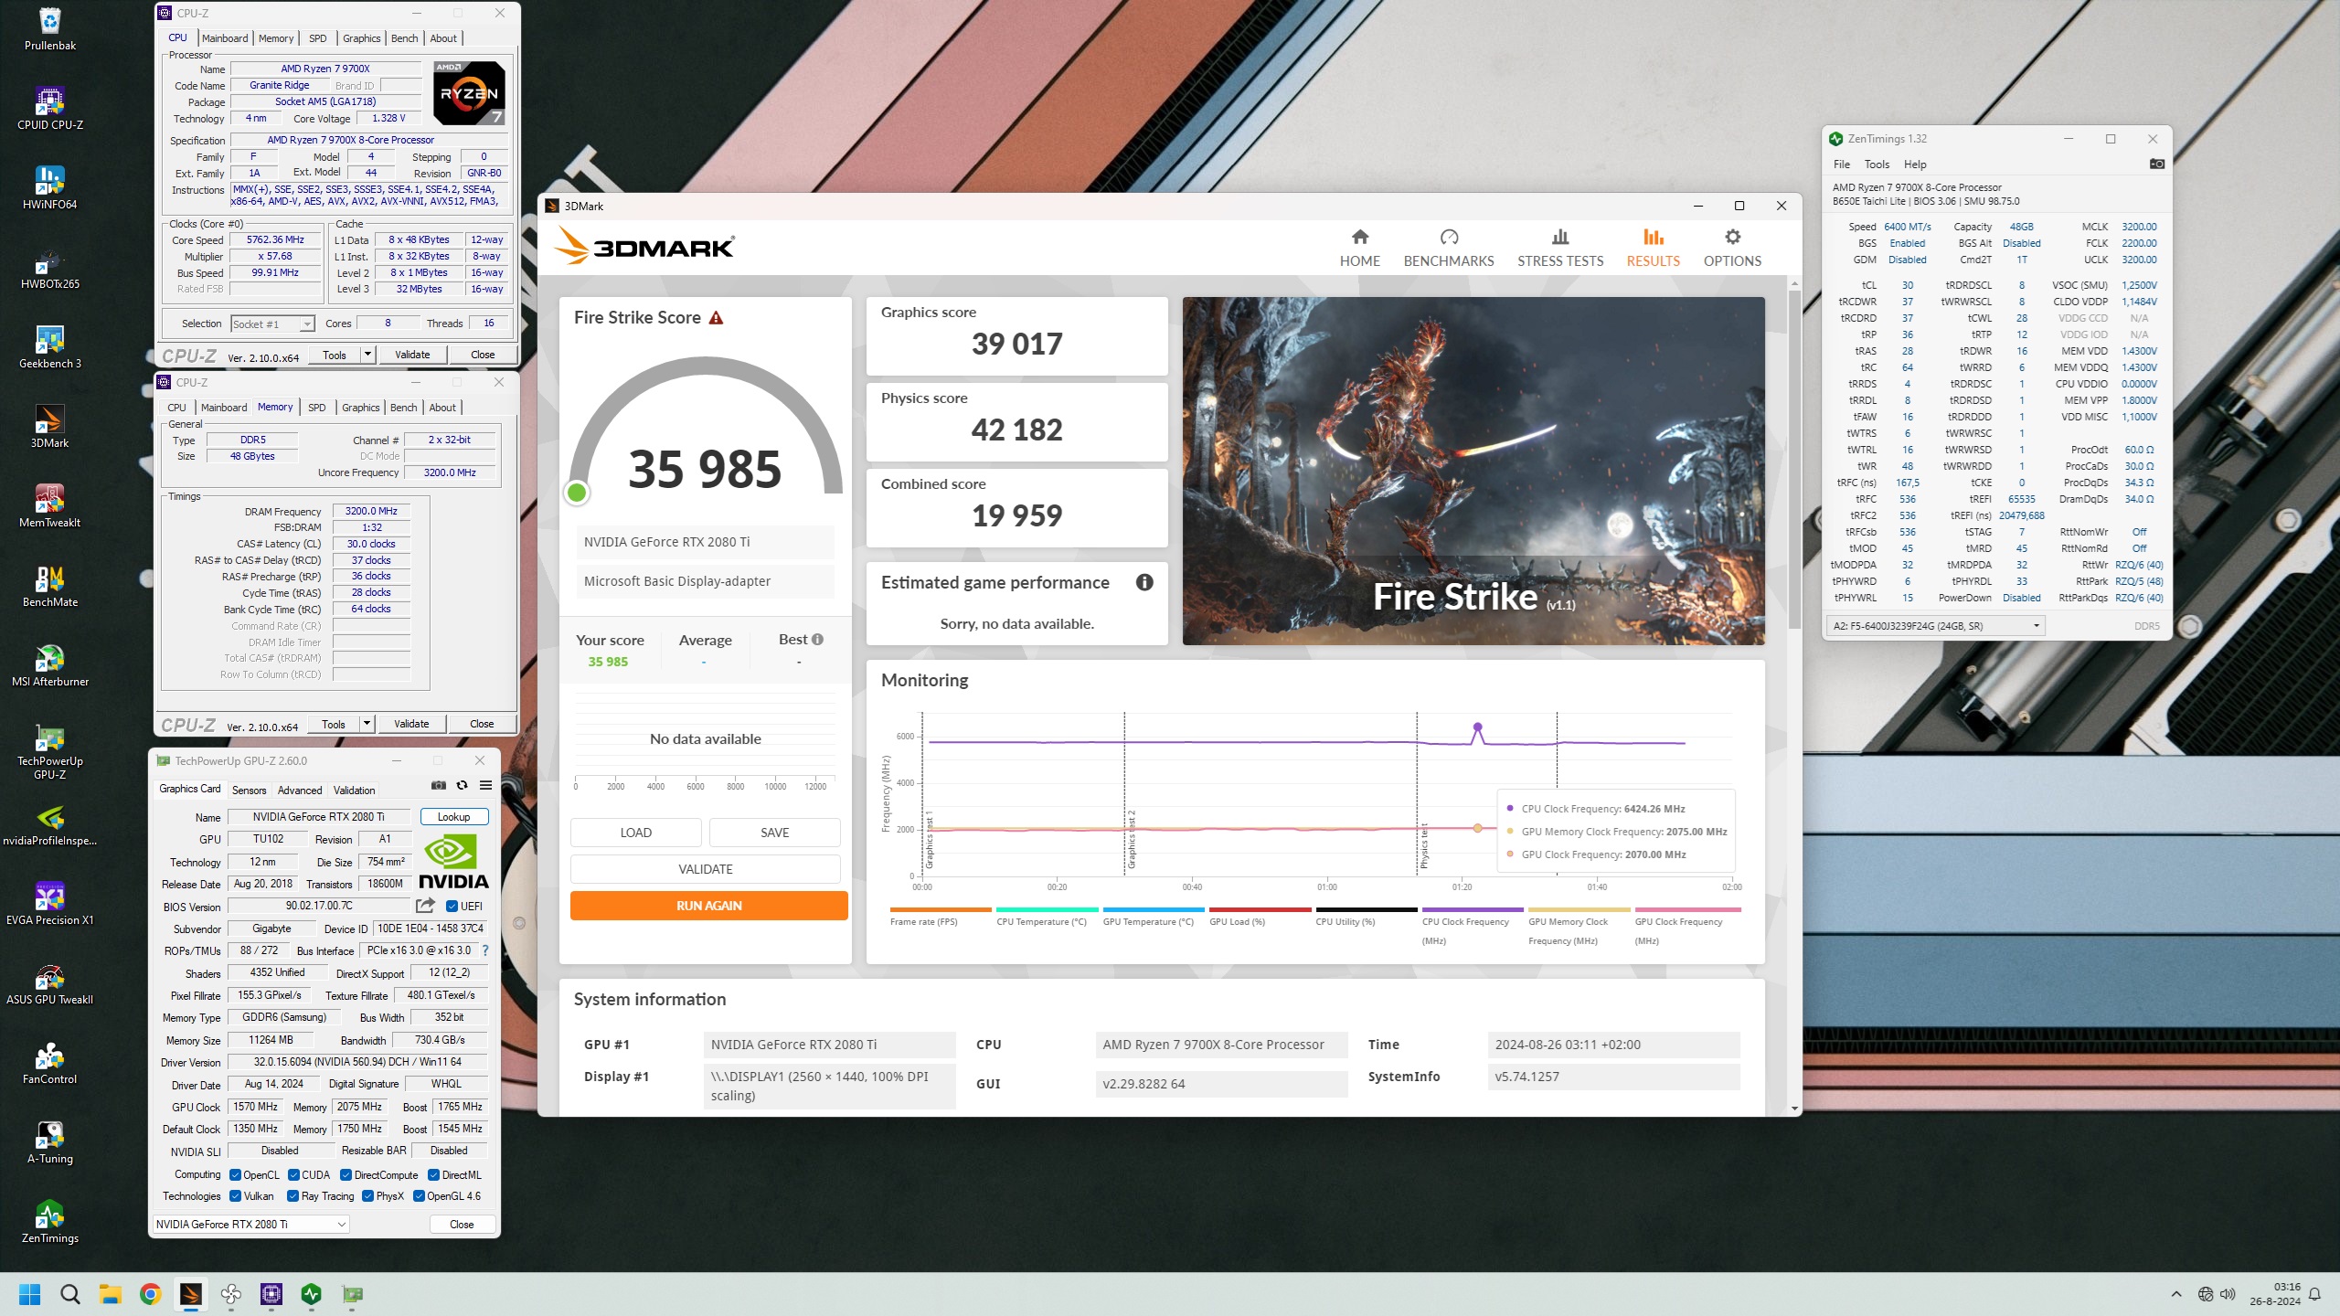Toggle CUDA checkbox in GPU-Z
This screenshot has height=1316, width=2340.
[294, 1175]
